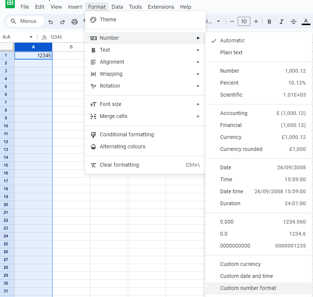Open the Google Sheets home icon

click(10, 4)
